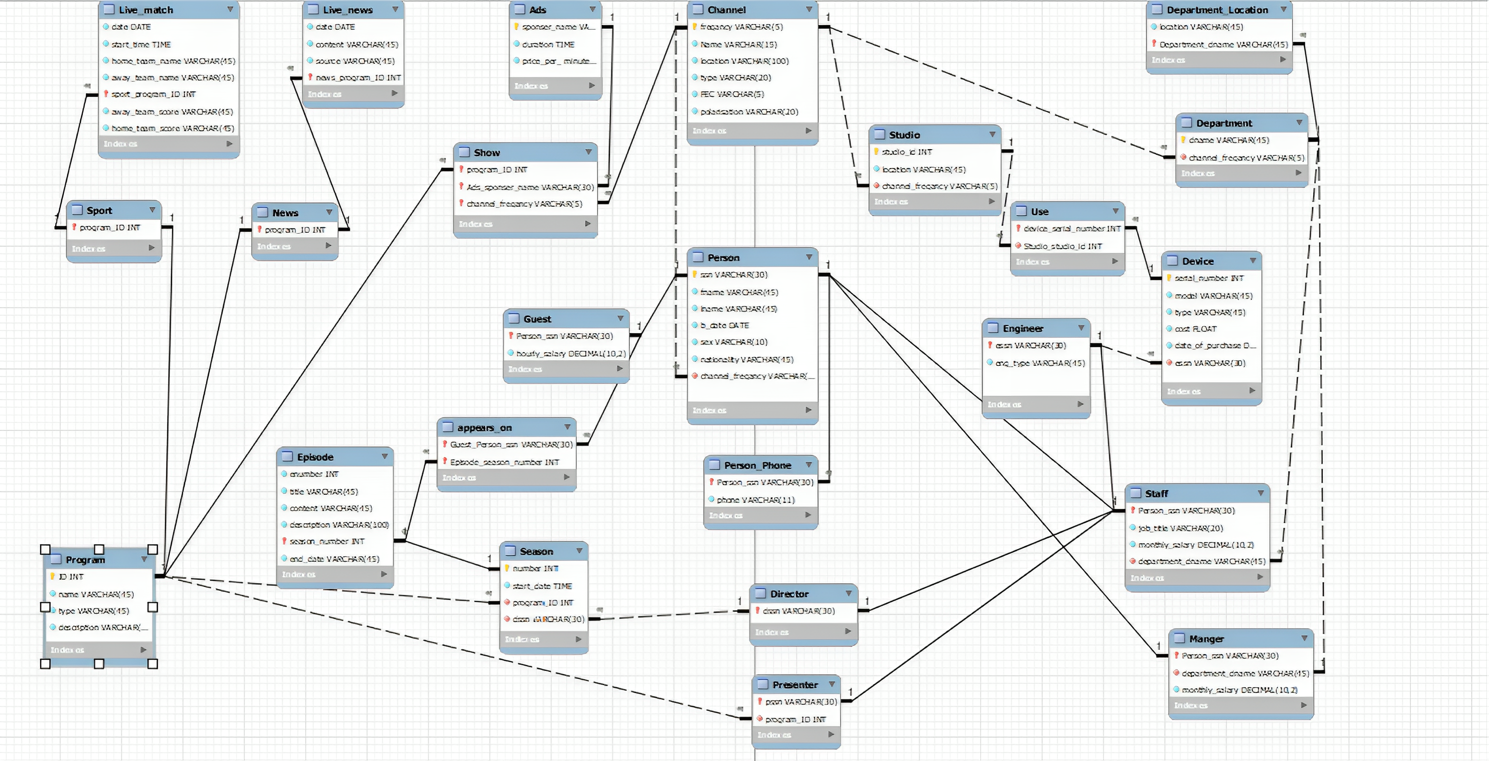Collapse the Live_match table columns
1489x761 pixels.
pos(230,9)
